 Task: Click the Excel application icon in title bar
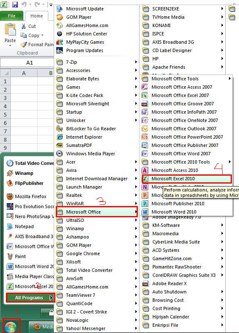[4, 4]
